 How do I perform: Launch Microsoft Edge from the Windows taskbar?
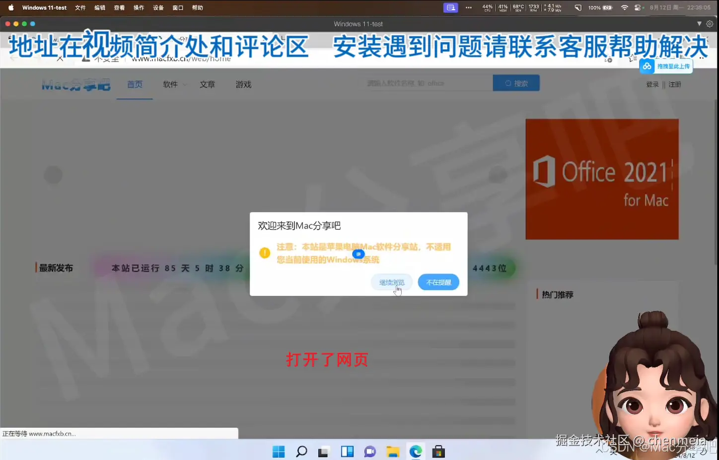(x=416, y=451)
